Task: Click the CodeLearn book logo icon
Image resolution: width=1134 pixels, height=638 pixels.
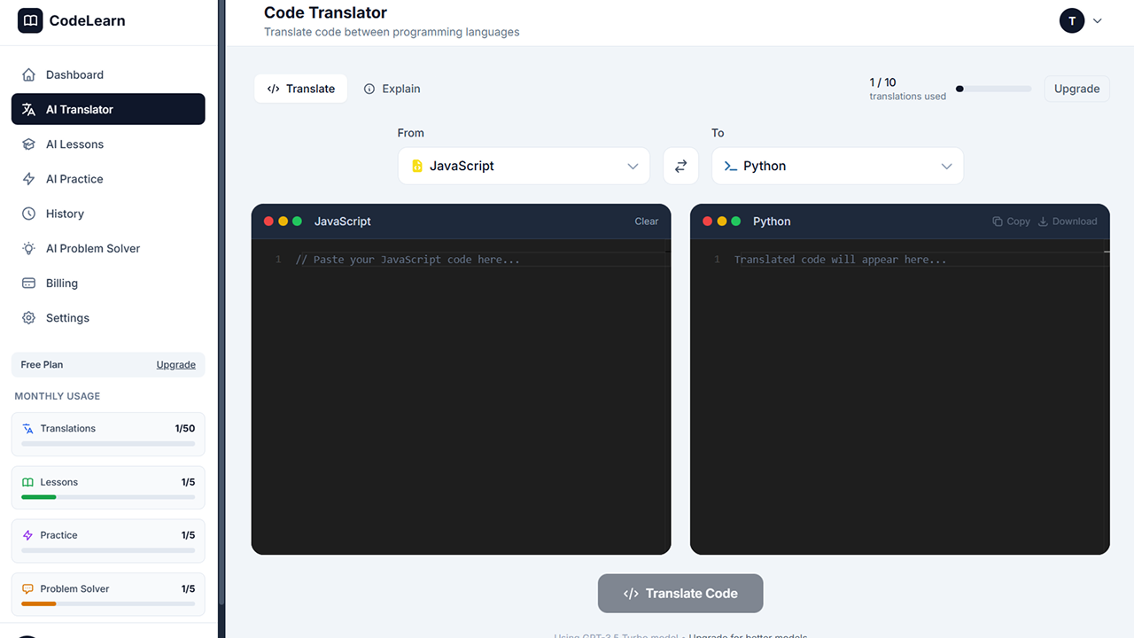Action: pos(30,20)
